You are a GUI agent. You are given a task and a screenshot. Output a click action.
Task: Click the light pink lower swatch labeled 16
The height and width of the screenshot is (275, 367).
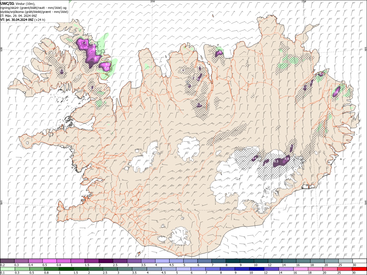tap(300, 269)
